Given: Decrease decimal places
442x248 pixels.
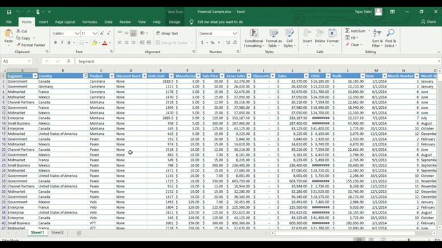Looking at the screenshot, I should click(x=235, y=43).
